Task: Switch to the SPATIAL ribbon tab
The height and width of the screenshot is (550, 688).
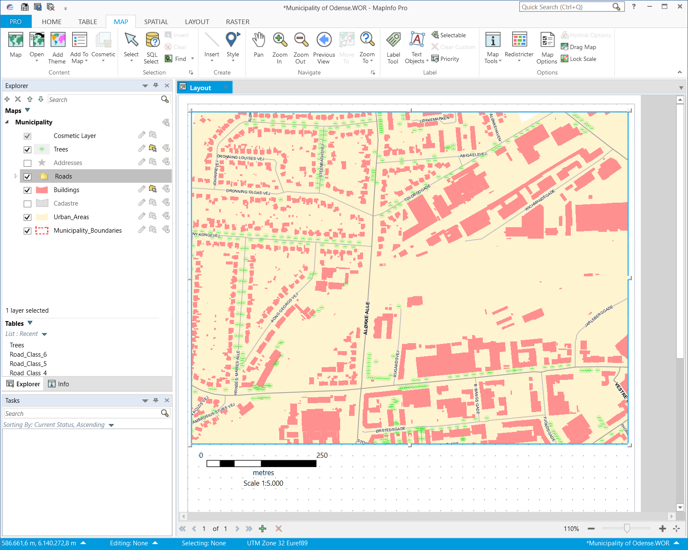Action: pyautogui.click(x=156, y=22)
